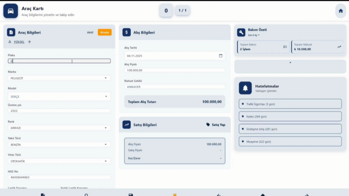This screenshot has width=349, height=196.
Task: Click the document icon in Araç Bilgileri
Action: point(11,32)
